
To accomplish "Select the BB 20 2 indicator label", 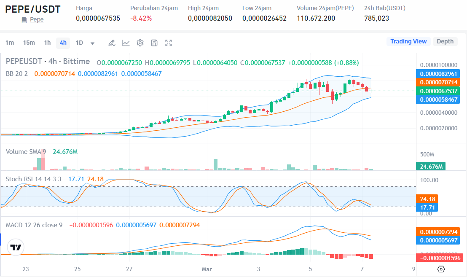I will (x=17, y=73).
